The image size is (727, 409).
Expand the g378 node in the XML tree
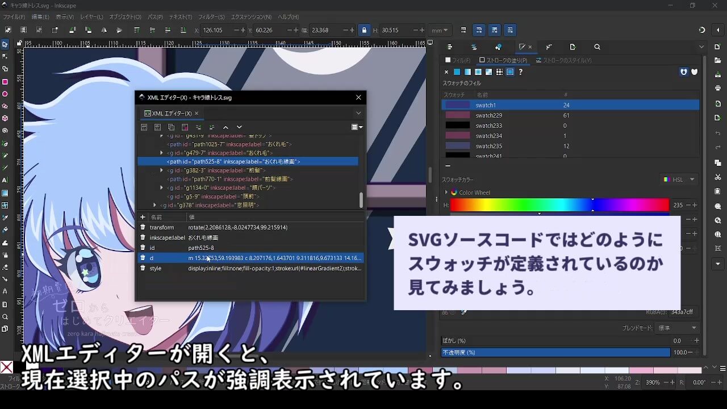(154, 205)
